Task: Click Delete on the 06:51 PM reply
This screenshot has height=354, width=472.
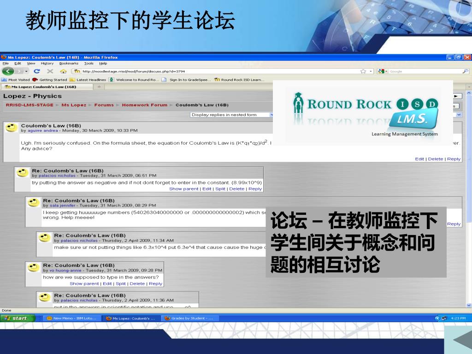Action: click(x=237, y=189)
